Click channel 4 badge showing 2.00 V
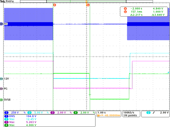The width and height of the screenshot is (170, 127). (x=76, y=113)
